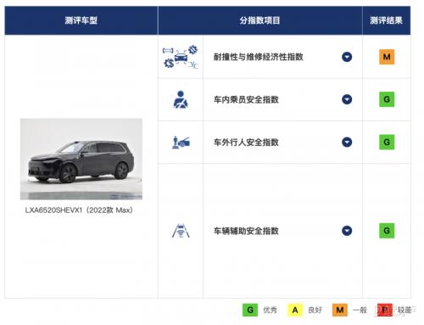The width and height of the screenshot is (424, 325).
Task: Click the vehicle assist radar road icon
Action: click(181, 231)
